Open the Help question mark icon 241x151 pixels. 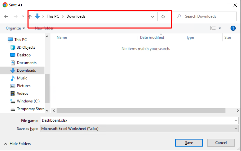[x=233, y=28]
